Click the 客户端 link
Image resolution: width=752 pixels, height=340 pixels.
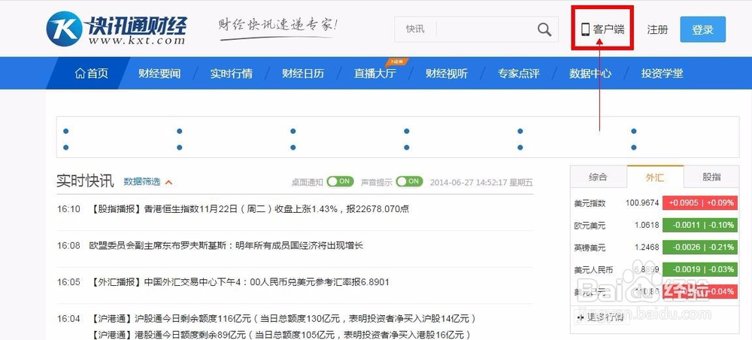608,29
